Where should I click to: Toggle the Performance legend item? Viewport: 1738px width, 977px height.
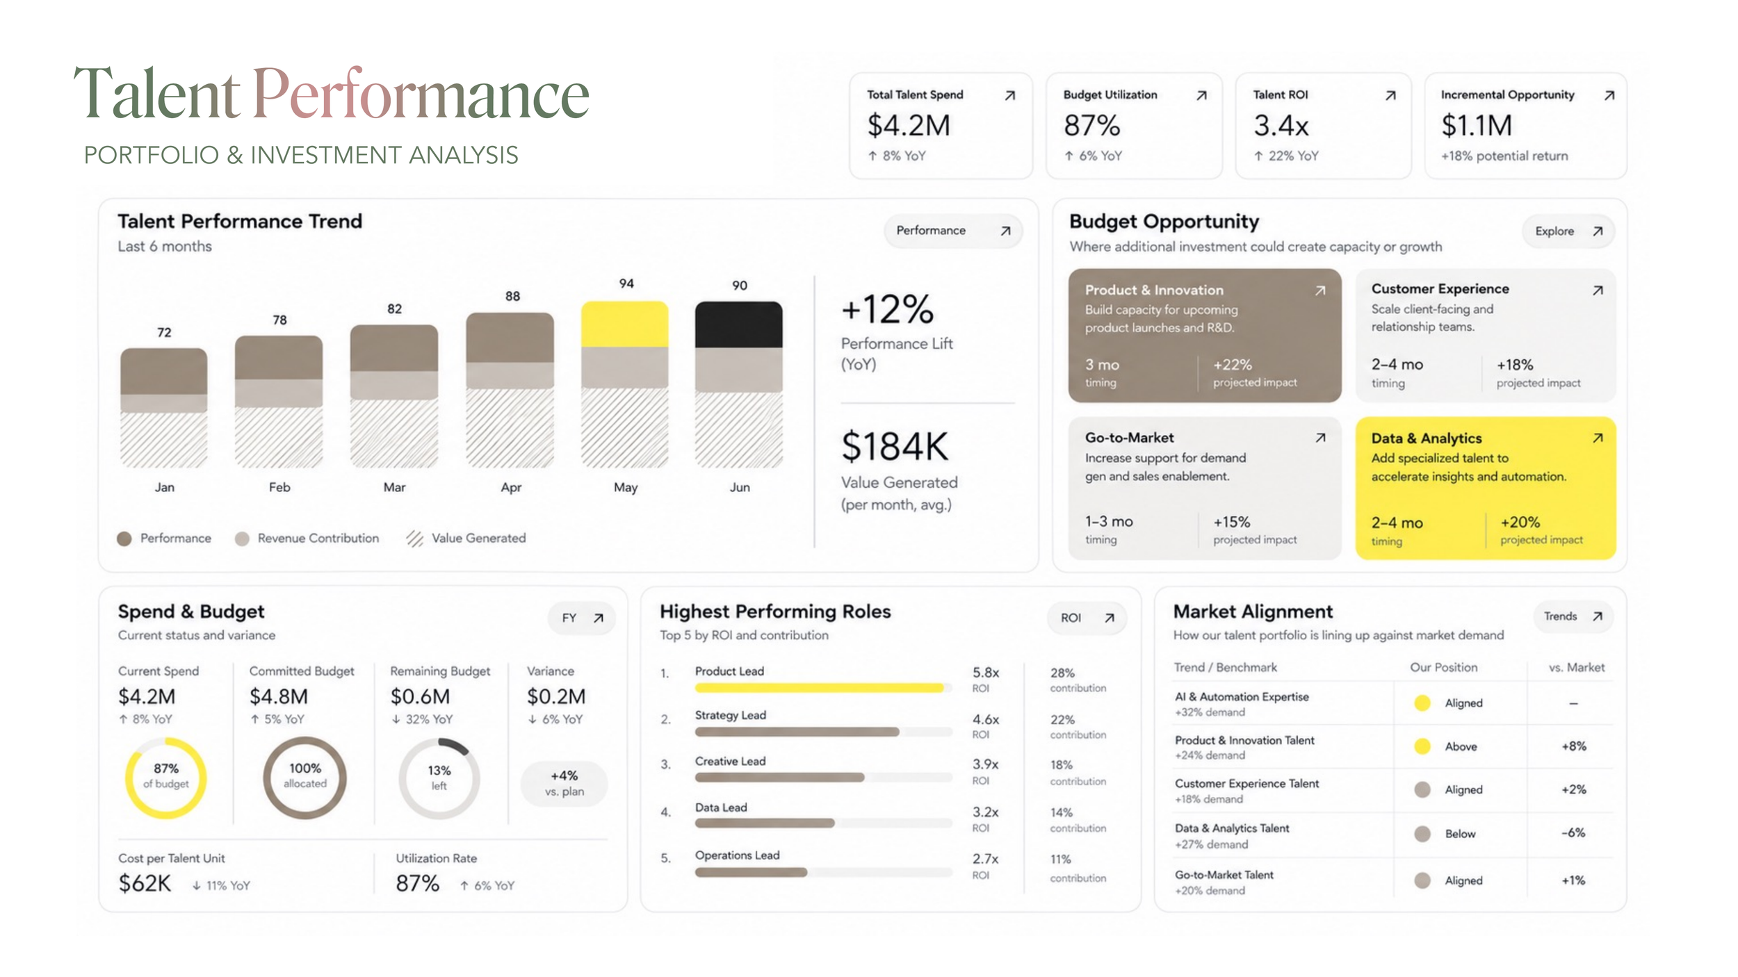164,539
